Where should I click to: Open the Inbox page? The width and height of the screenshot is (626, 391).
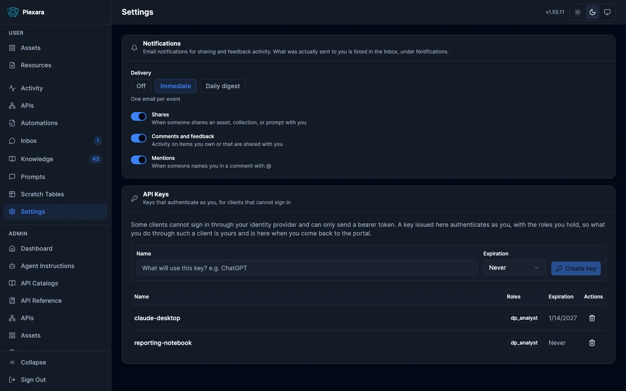55,141
